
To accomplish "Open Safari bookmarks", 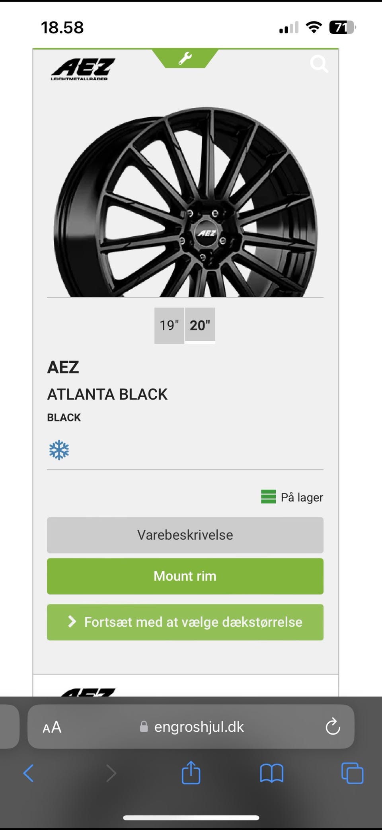I will pyautogui.click(x=271, y=774).
